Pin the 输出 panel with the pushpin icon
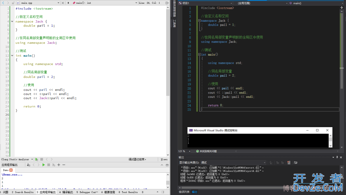The width and height of the screenshot is (346, 195). tap(337, 157)
